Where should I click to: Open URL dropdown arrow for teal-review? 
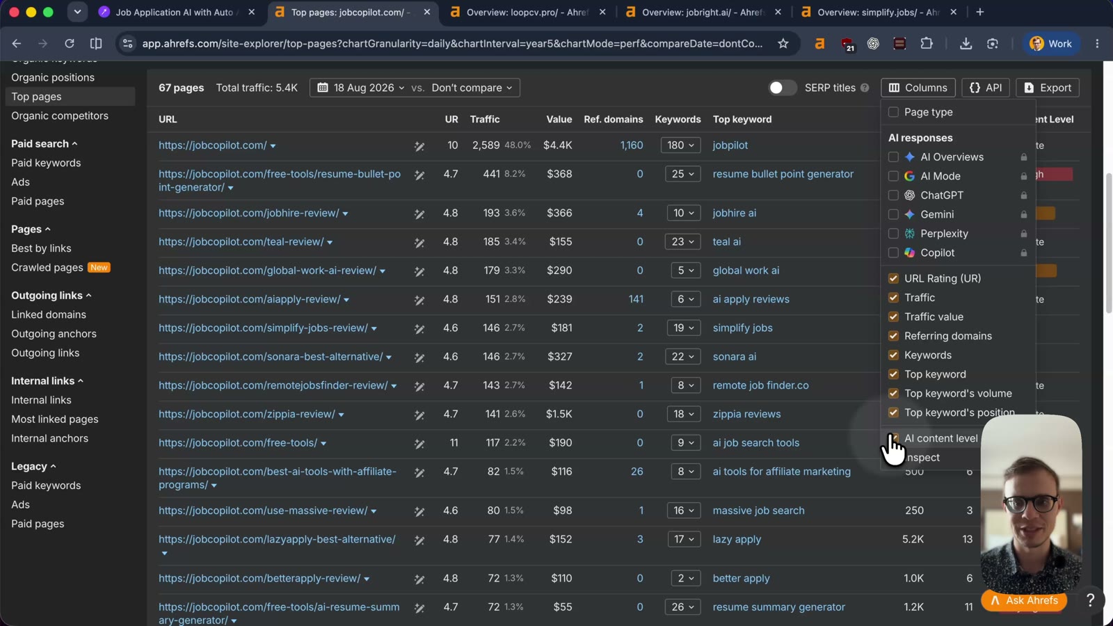click(330, 243)
